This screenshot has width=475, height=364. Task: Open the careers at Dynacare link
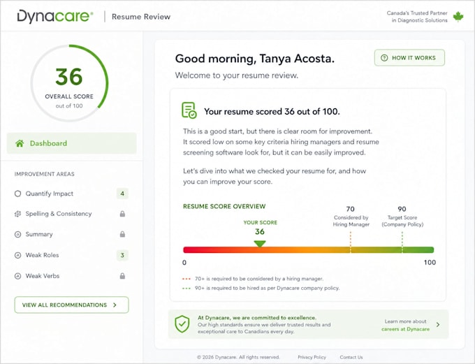click(x=405, y=329)
